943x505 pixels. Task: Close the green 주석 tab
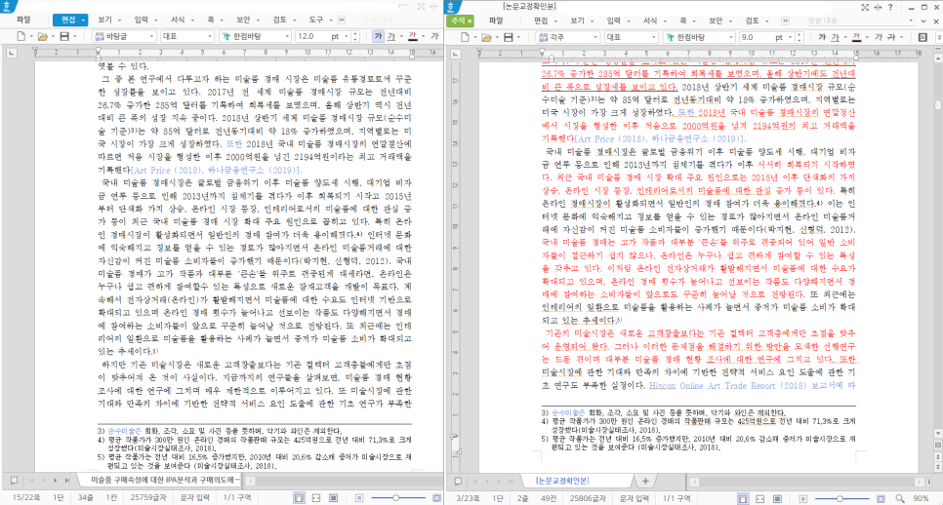click(470, 21)
